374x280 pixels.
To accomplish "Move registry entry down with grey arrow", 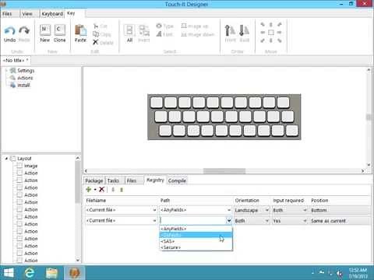I will [113, 190].
